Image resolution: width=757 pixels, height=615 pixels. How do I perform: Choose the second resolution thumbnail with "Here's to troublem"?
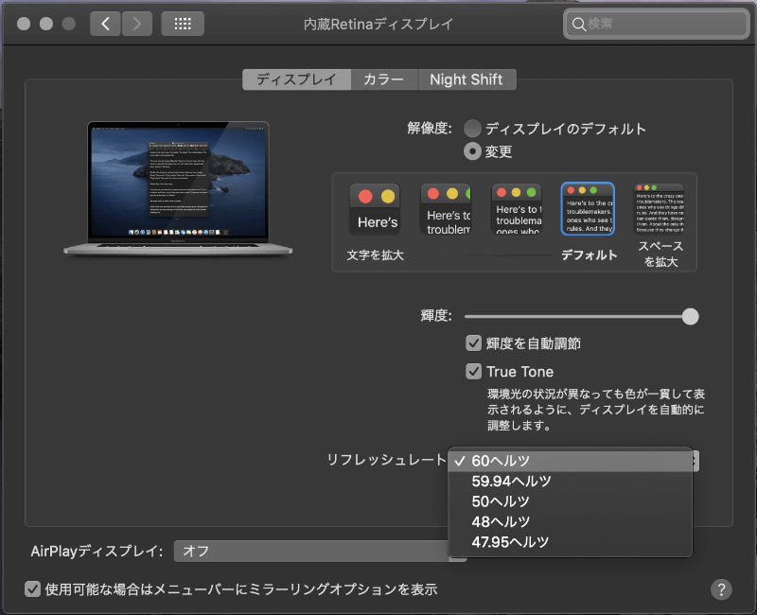tap(446, 209)
